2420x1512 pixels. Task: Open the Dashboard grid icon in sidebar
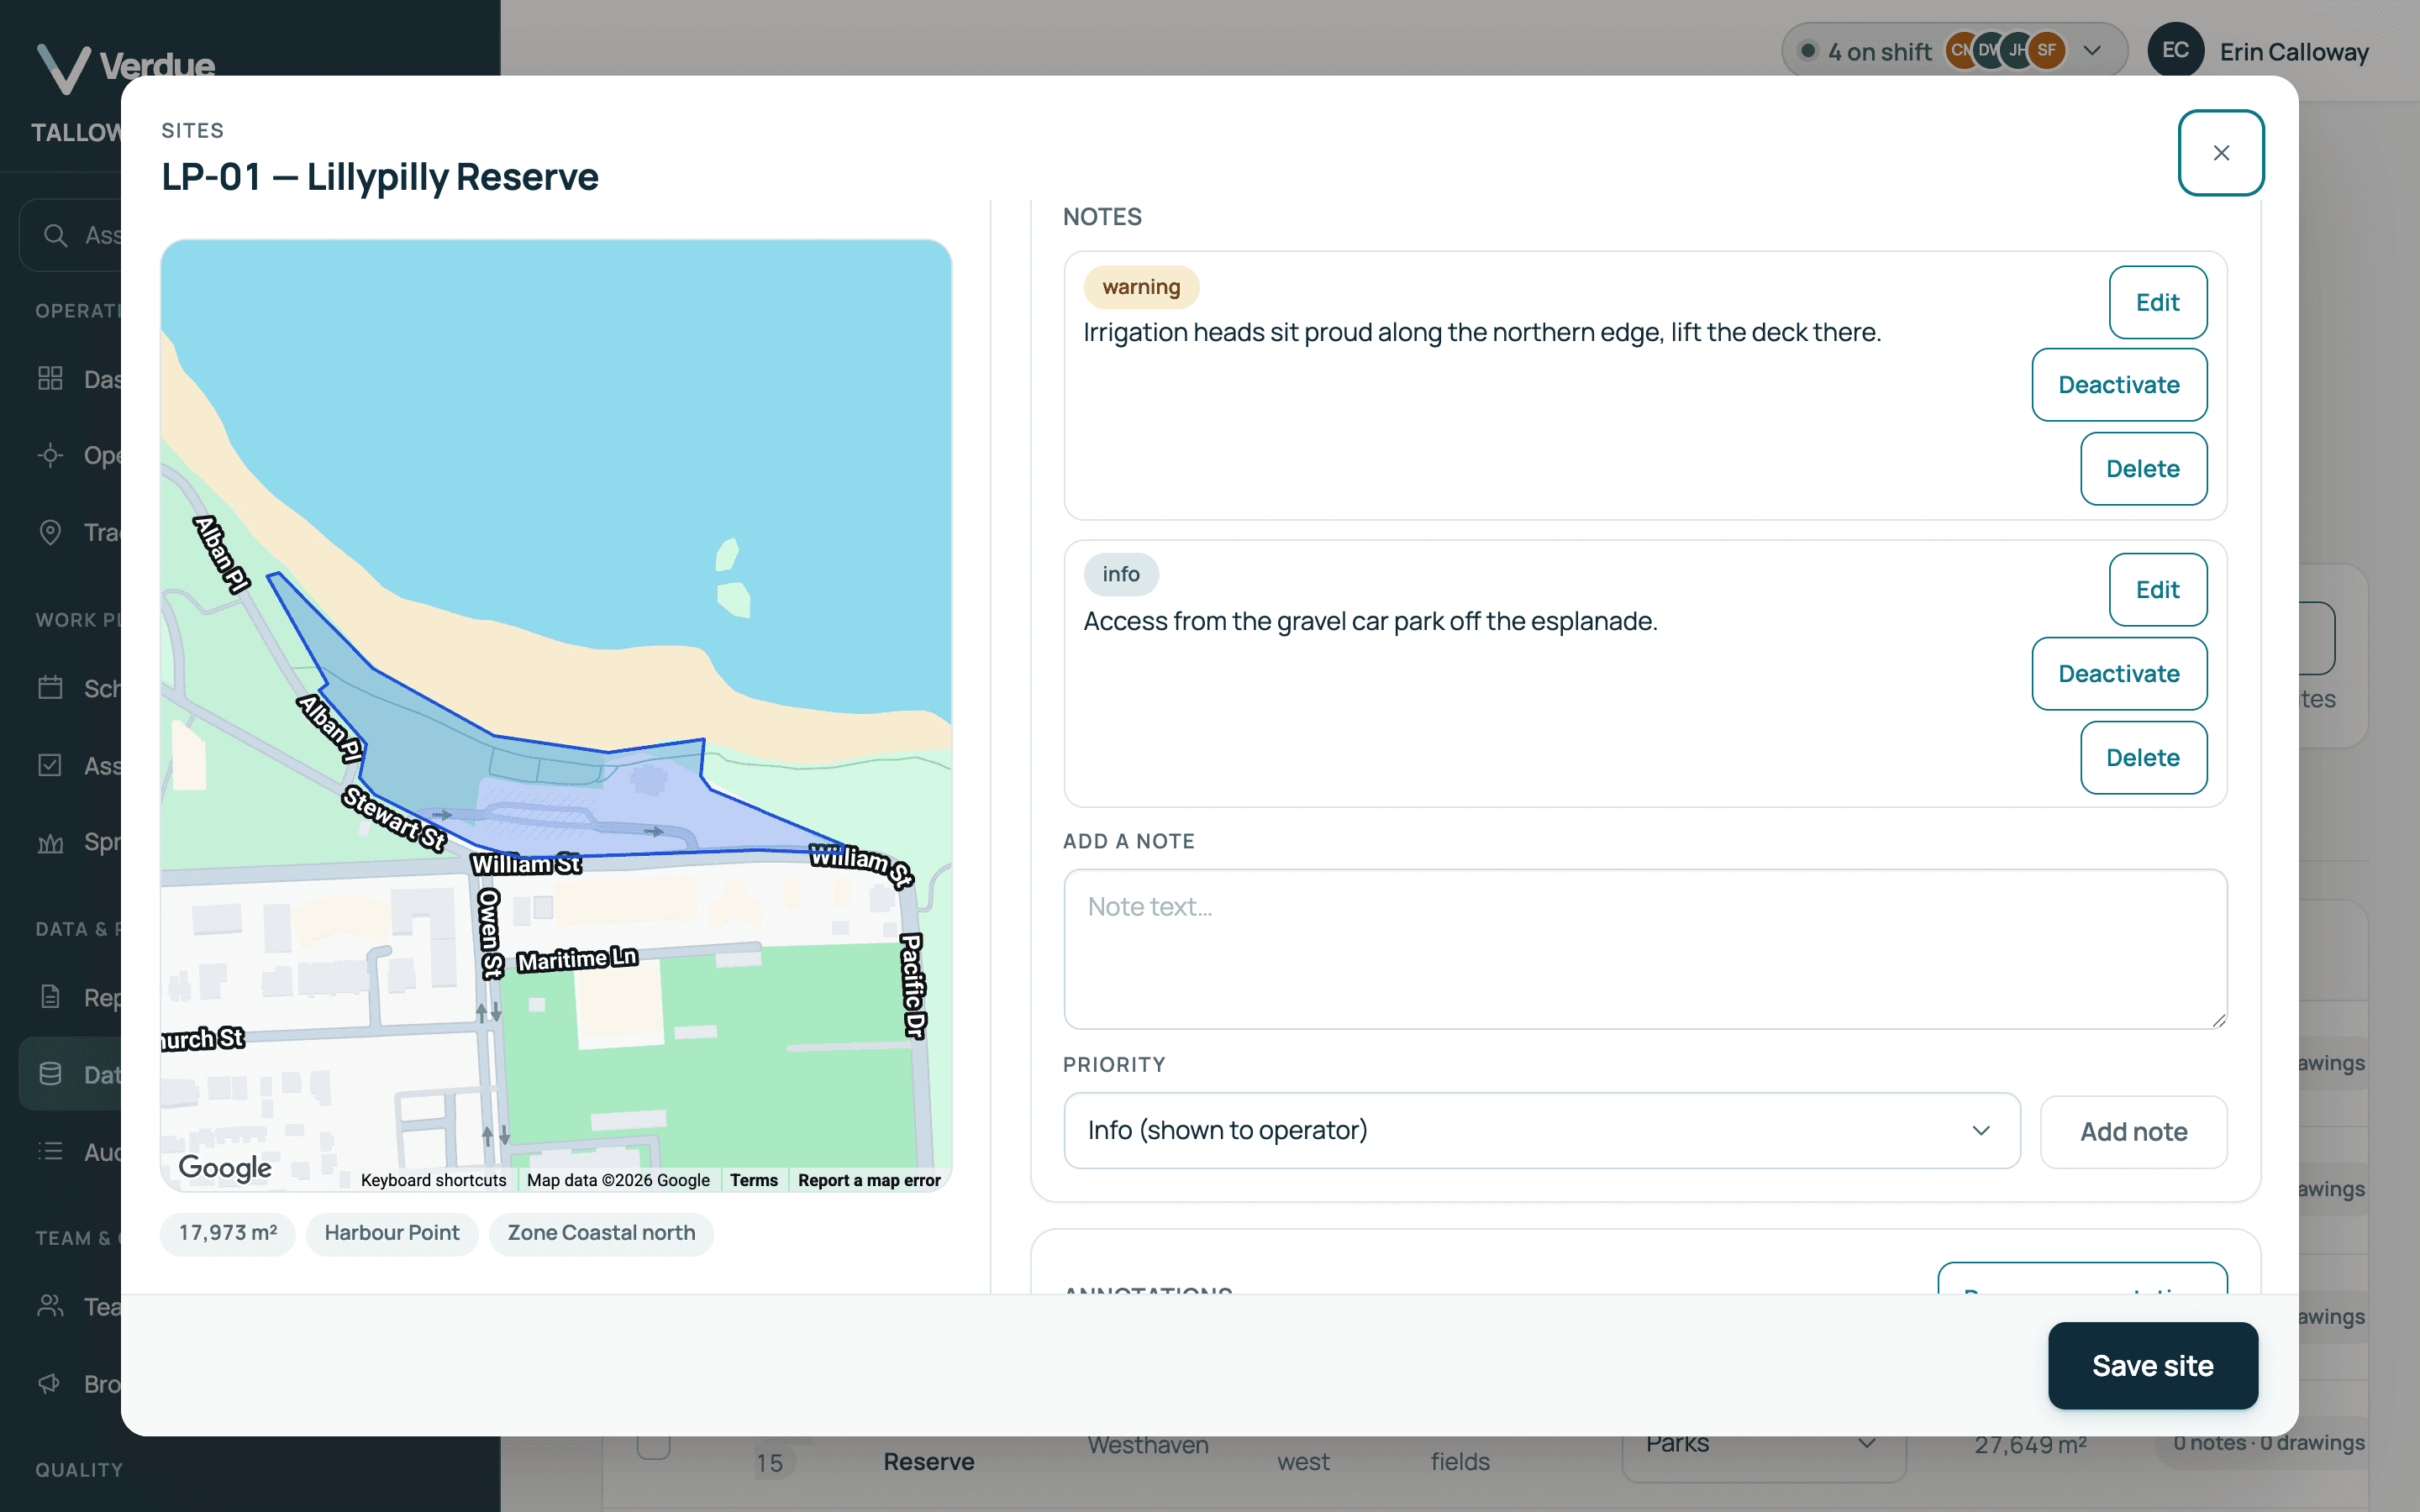pos(50,378)
